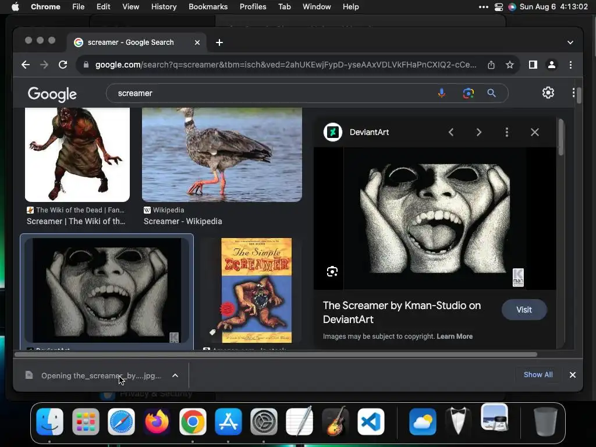Click the address bar URL
The height and width of the screenshot is (447, 596).
point(285,65)
